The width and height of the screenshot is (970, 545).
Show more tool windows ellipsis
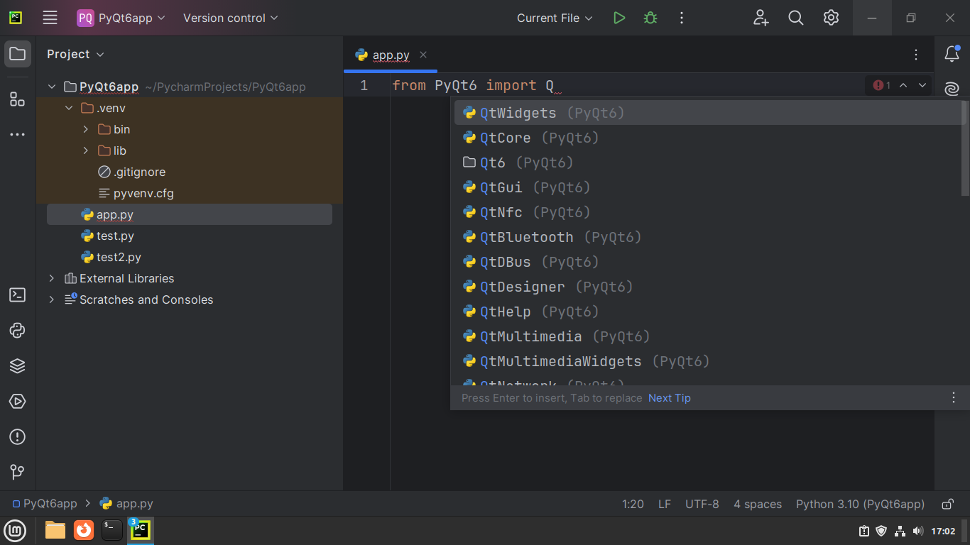[18, 134]
